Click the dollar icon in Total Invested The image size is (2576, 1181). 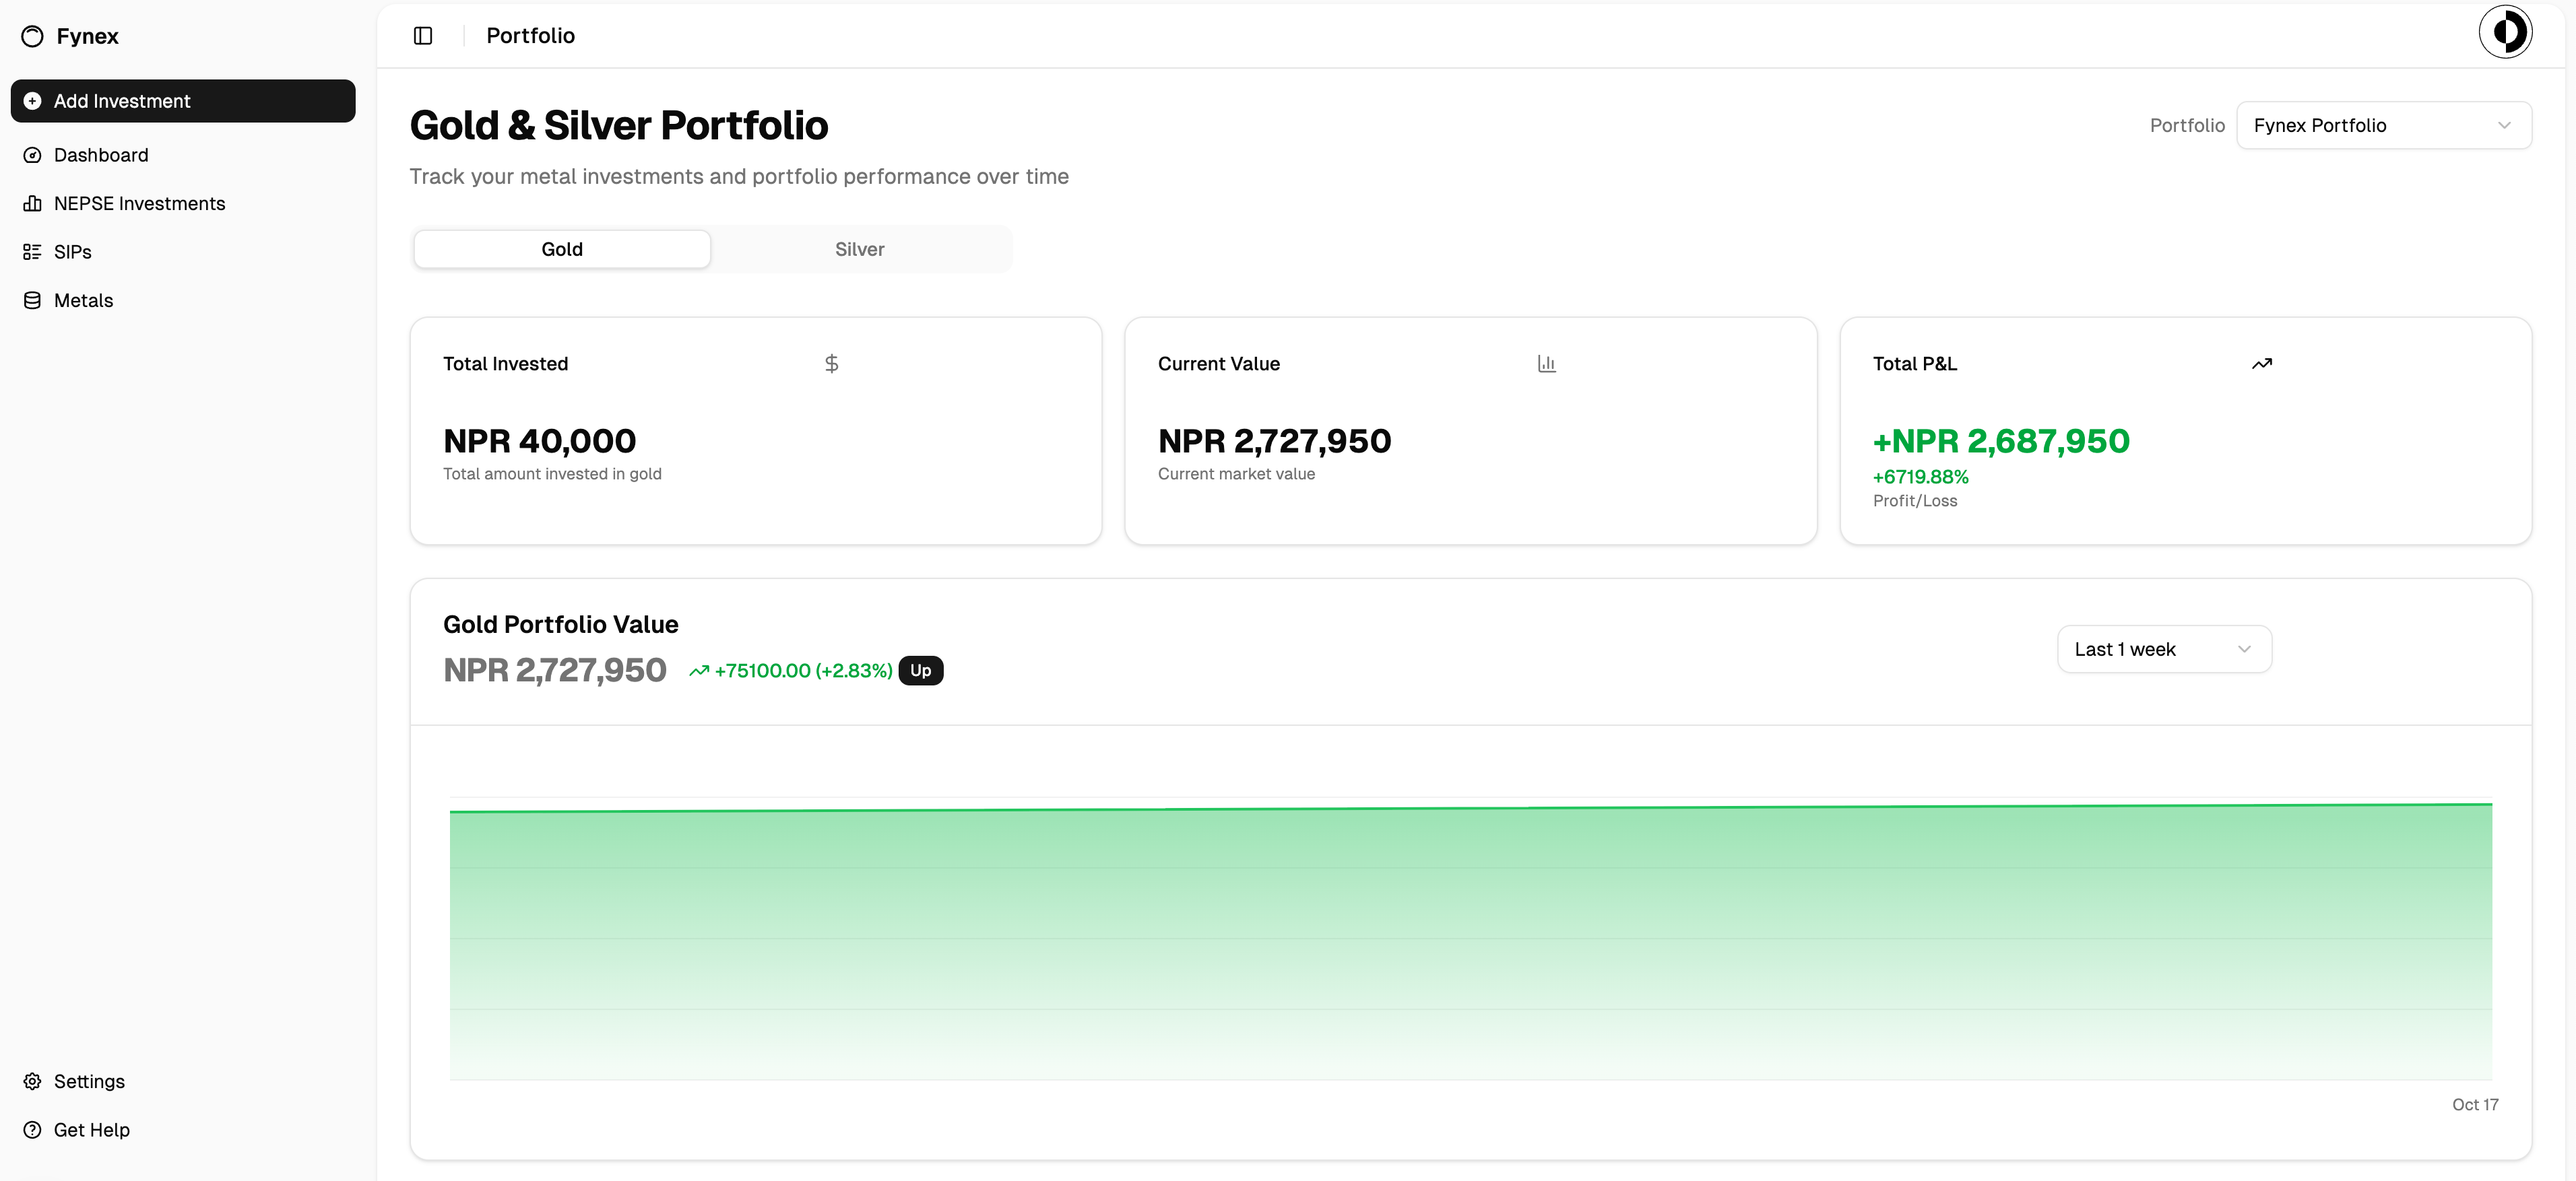831,364
